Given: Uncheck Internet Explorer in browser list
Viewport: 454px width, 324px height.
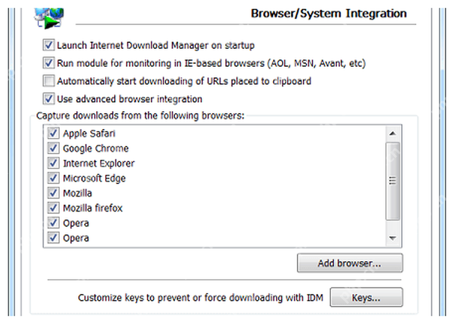Looking at the screenshot, I should click(53, 163).
